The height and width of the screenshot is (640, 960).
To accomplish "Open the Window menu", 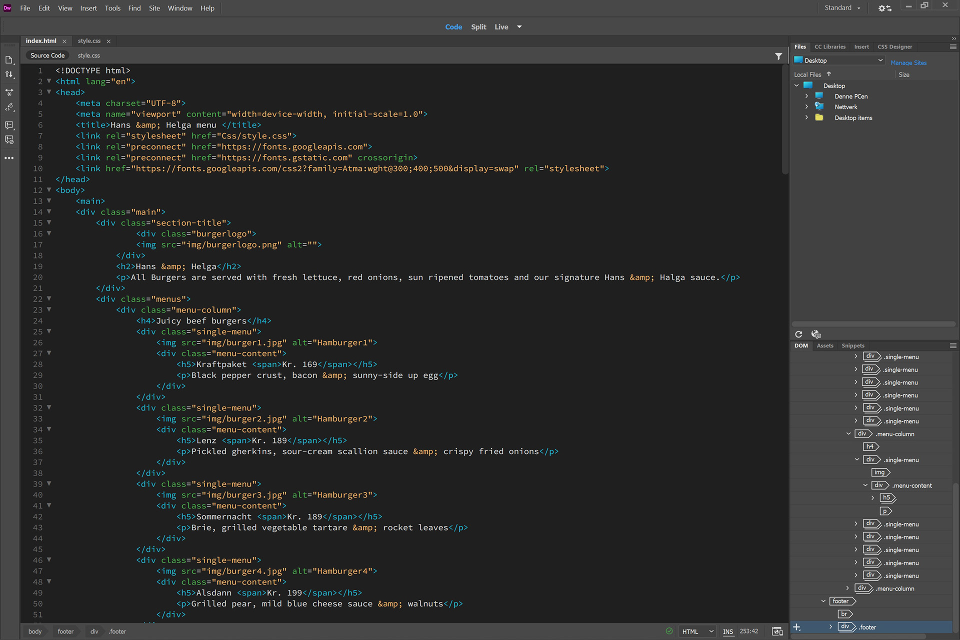I will pyautogui.click(x=180, y=8).
